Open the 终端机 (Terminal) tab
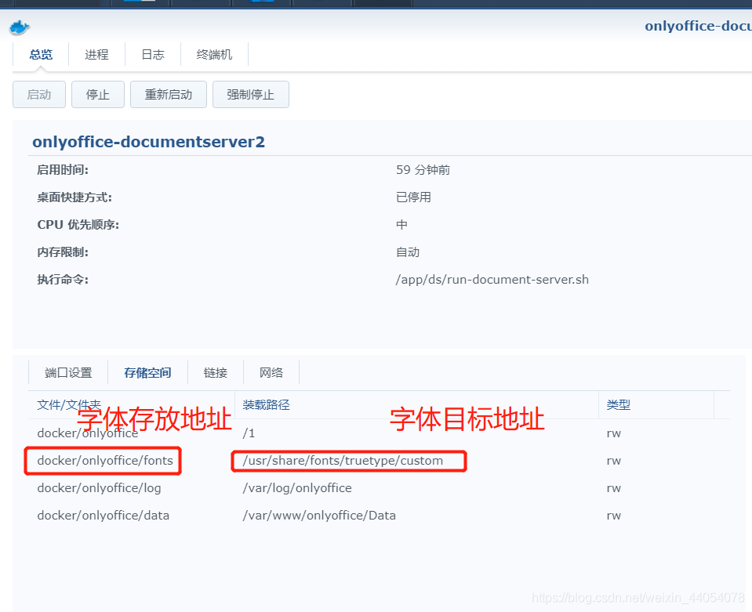This screenshot has width=752, height=612. (214, 54)
